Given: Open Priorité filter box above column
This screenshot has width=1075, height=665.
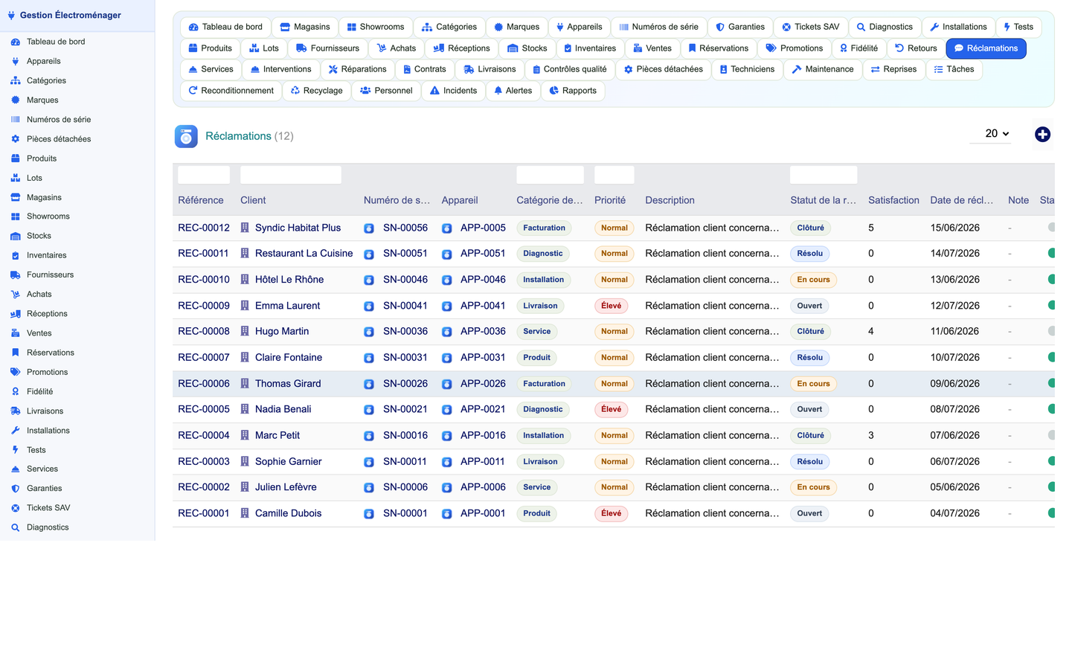Looking at the screenshot, I should tap(614, 176).
